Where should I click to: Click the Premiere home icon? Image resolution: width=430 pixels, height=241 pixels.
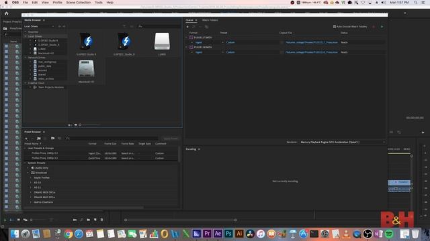7,13
